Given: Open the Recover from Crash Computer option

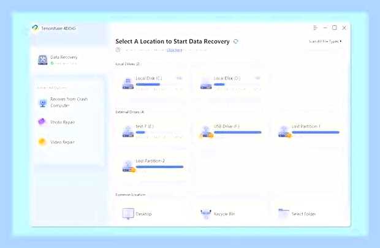Looking at the screenshot, I should point(69,102).
